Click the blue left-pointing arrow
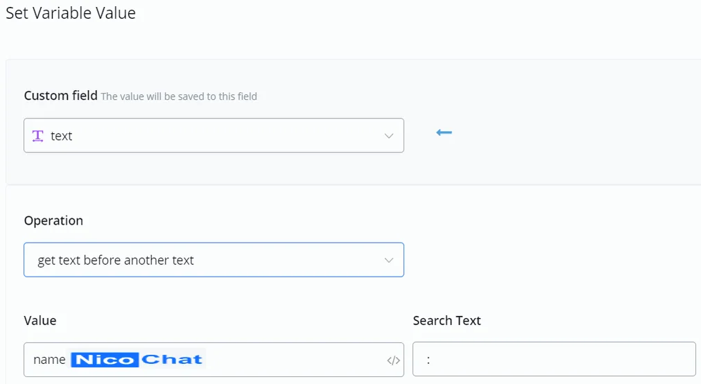The image size is (701, 384). pos(444,132)
